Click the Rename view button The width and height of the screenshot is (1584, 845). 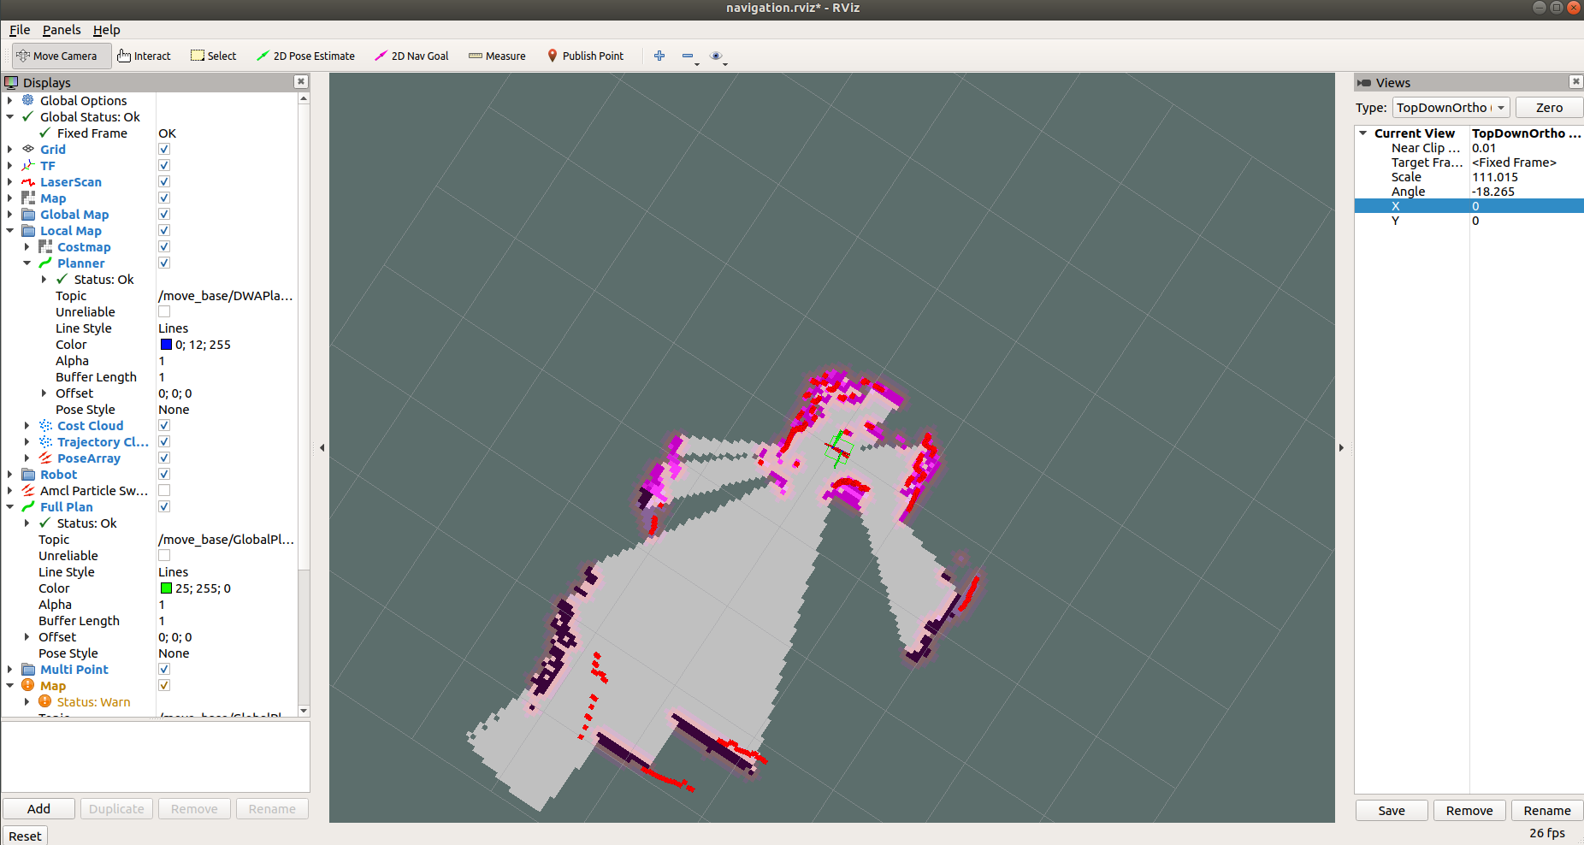(1547, 810)
